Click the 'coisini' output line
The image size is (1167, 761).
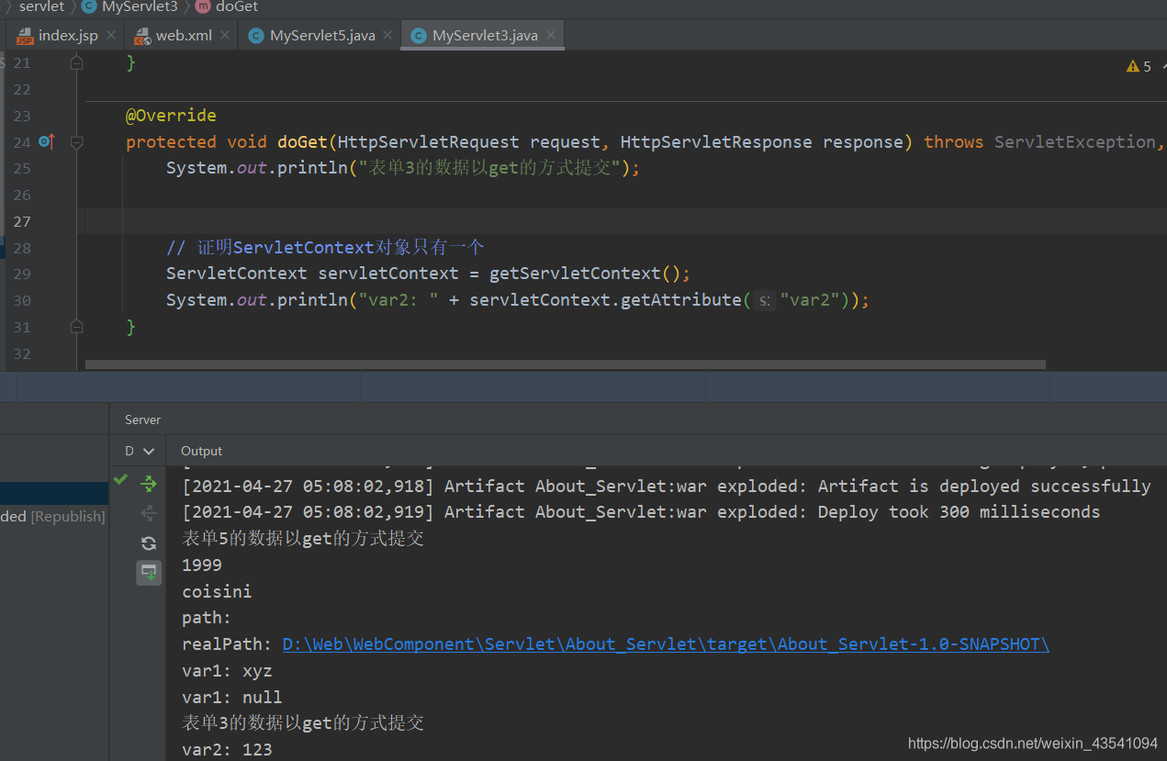[217, 592]
